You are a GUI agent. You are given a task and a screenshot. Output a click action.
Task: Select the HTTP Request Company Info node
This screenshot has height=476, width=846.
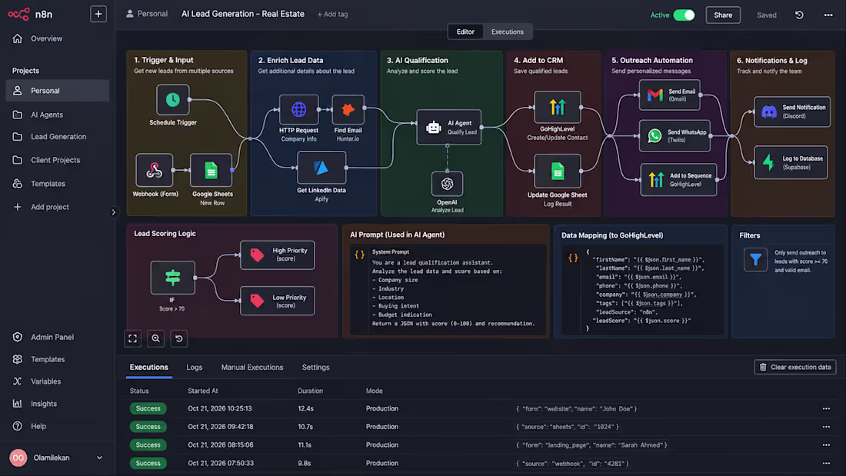pyautogui.click(x=298, y=109)
